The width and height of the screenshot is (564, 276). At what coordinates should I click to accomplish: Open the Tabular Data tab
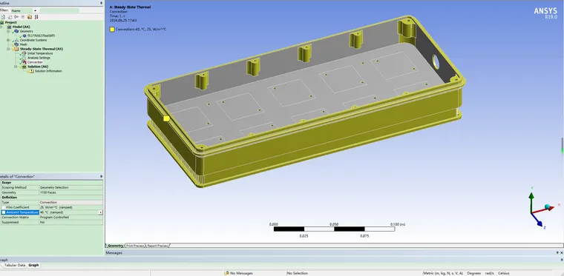click(14, 265)
